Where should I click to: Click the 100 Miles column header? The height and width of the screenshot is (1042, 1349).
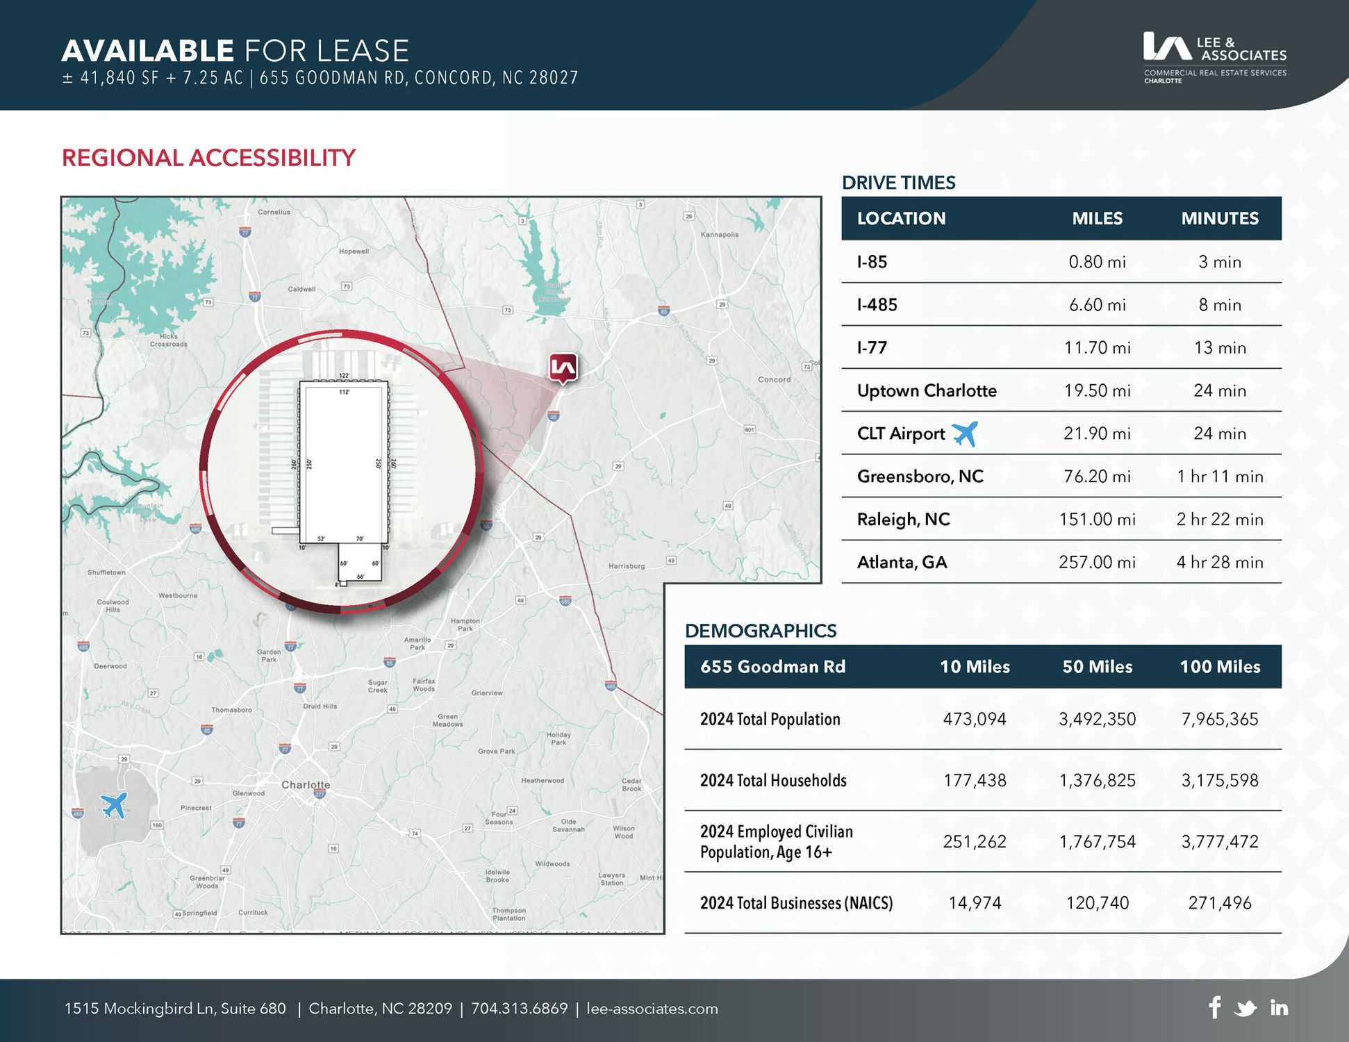[1219, 667]
